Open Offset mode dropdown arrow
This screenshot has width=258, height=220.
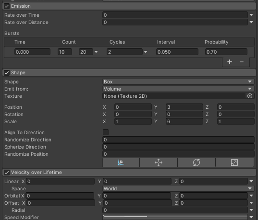[x=251, y=203]
